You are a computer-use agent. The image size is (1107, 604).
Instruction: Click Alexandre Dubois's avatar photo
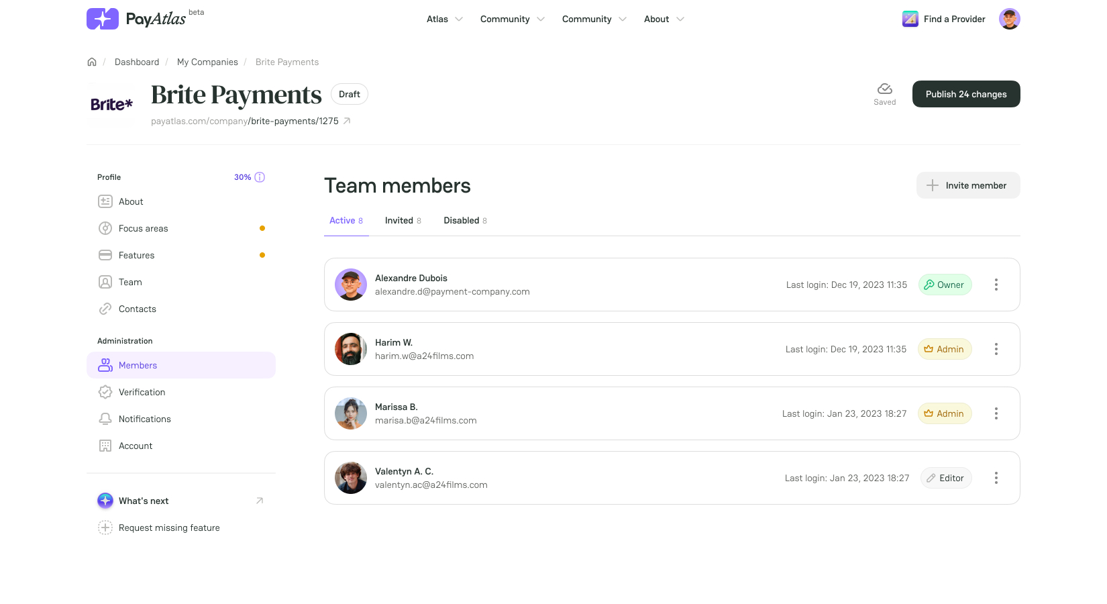(x=351, y=285)
